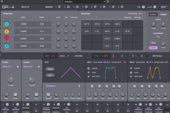The width and height of the screenshot is (170, 113).
Task: Select One-Shot mode for ENV 2
Action: tap(131, 76)
